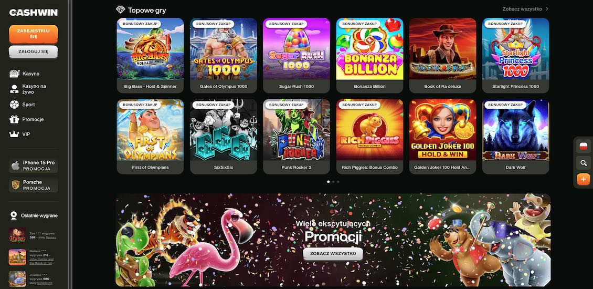The image size is (593, 289).
Task: Click Zobacz wszystko on promotions banner
Action: tap(333, 254)
